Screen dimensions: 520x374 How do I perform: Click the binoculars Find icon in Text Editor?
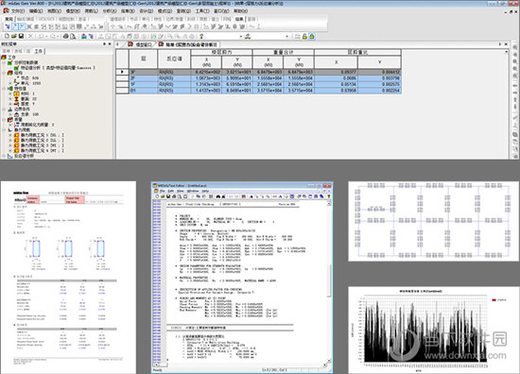[x=218, y=196]
